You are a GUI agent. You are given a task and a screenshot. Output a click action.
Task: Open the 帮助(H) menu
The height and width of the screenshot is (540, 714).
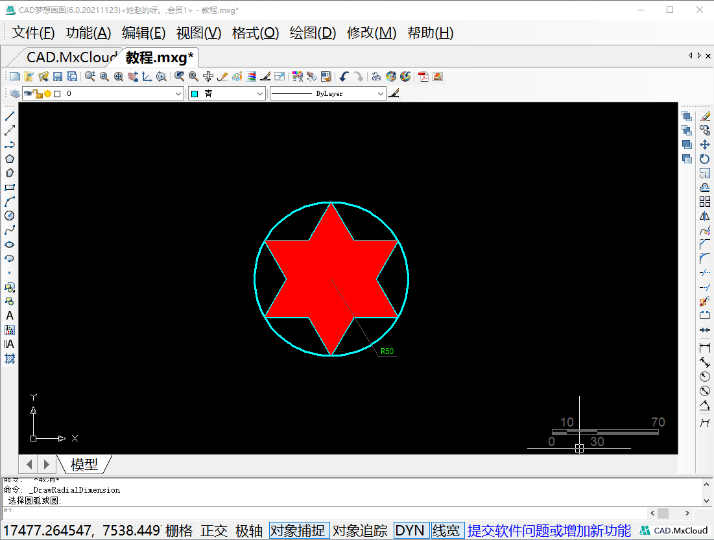tap(431, 33)
